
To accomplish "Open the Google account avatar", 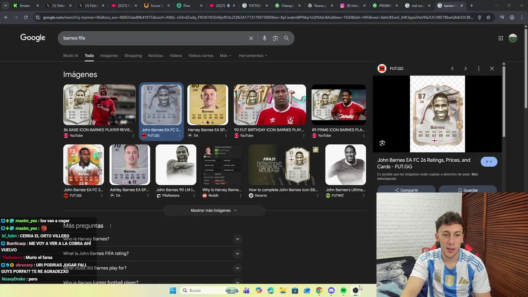I will 513,38.
